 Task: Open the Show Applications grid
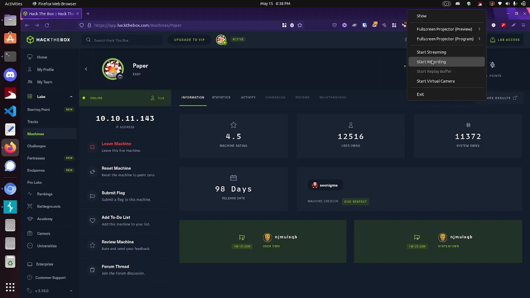pyautogui.click(x=10, y=287)
